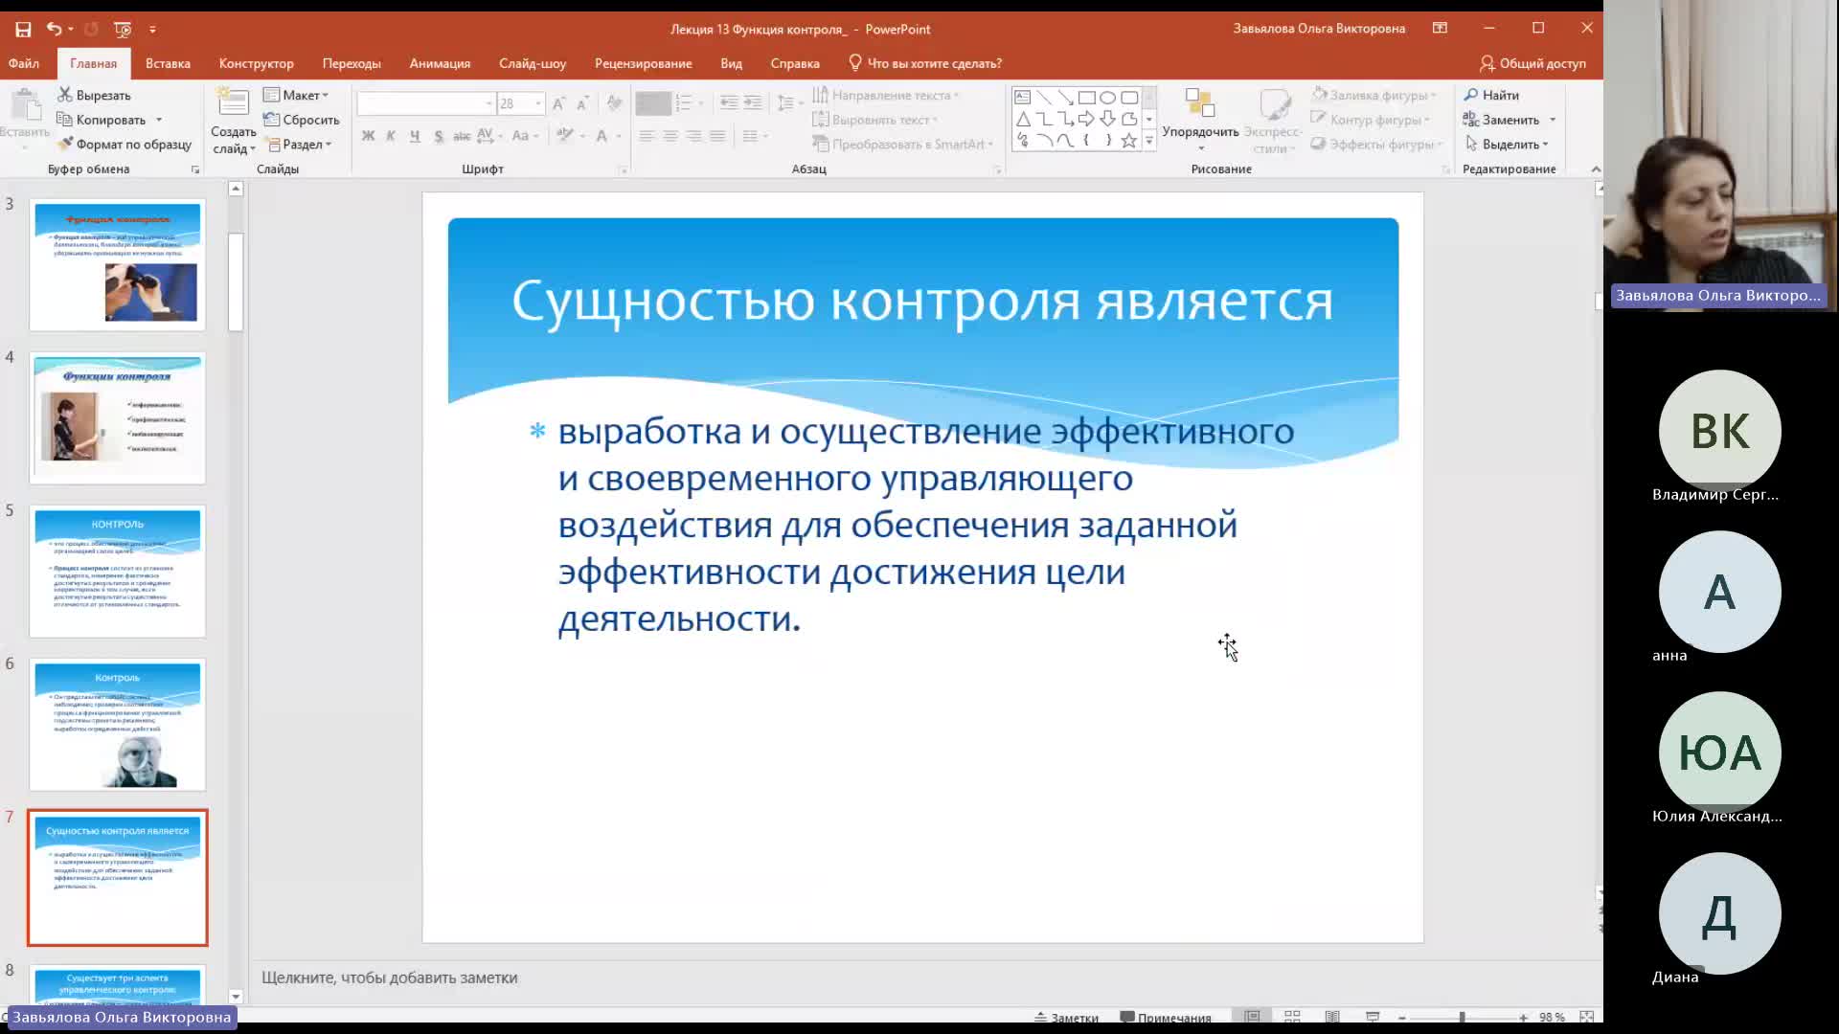
Task: Switch to the Slide Show (Слайд-шоу) tab
Action: pos(533,63)
